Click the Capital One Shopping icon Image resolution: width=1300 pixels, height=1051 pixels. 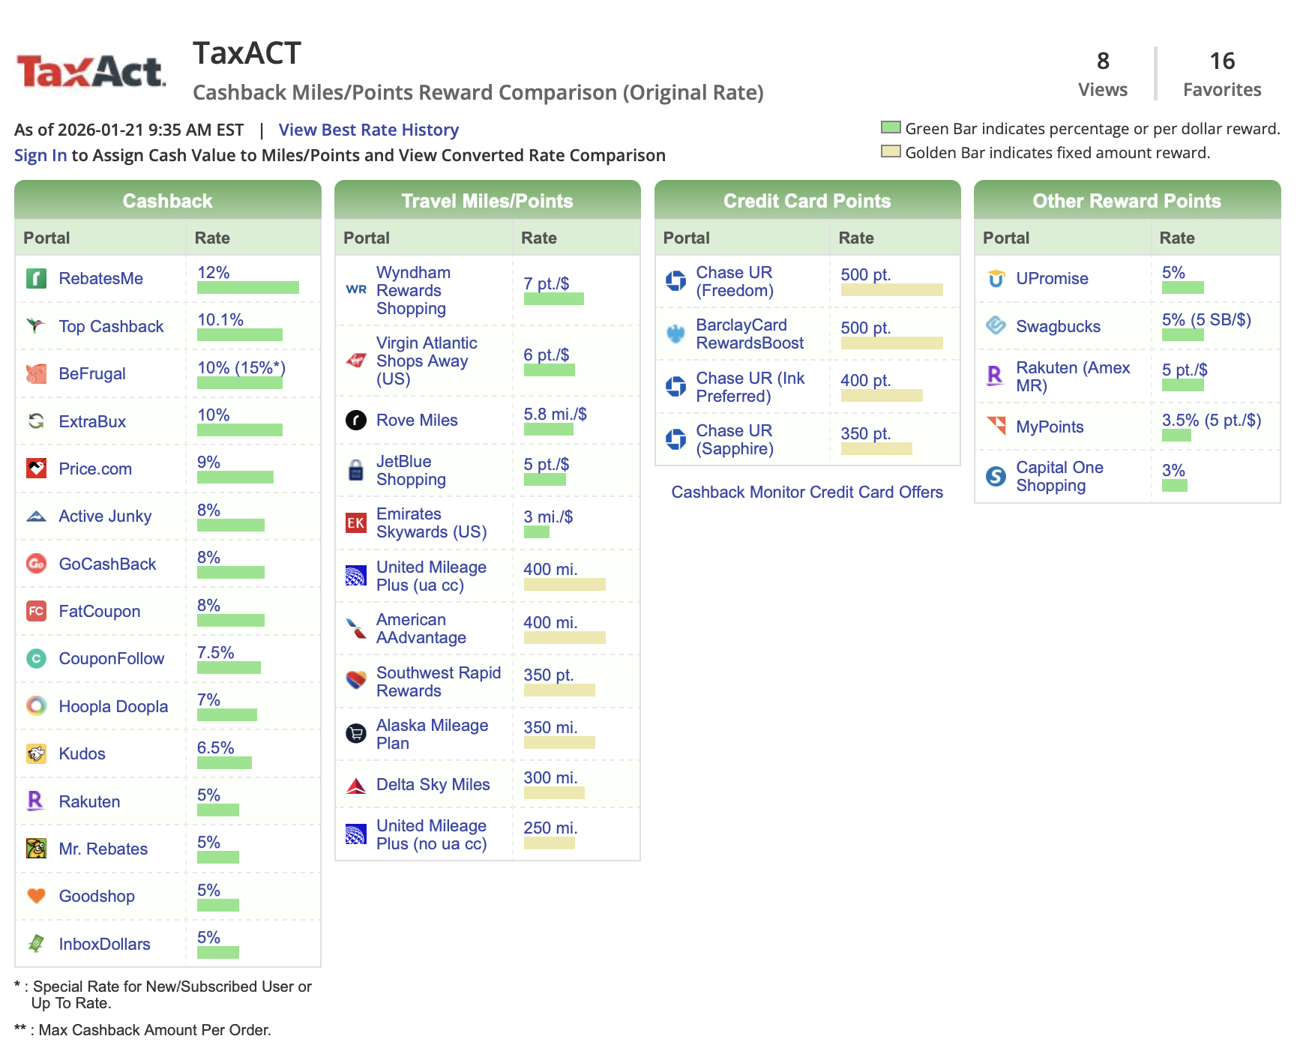(996, 476)
